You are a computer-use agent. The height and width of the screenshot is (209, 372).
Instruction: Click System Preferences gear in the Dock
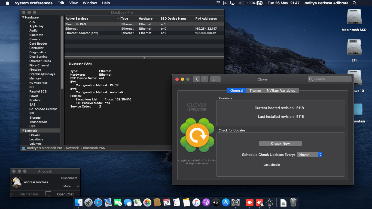point(236,202)
